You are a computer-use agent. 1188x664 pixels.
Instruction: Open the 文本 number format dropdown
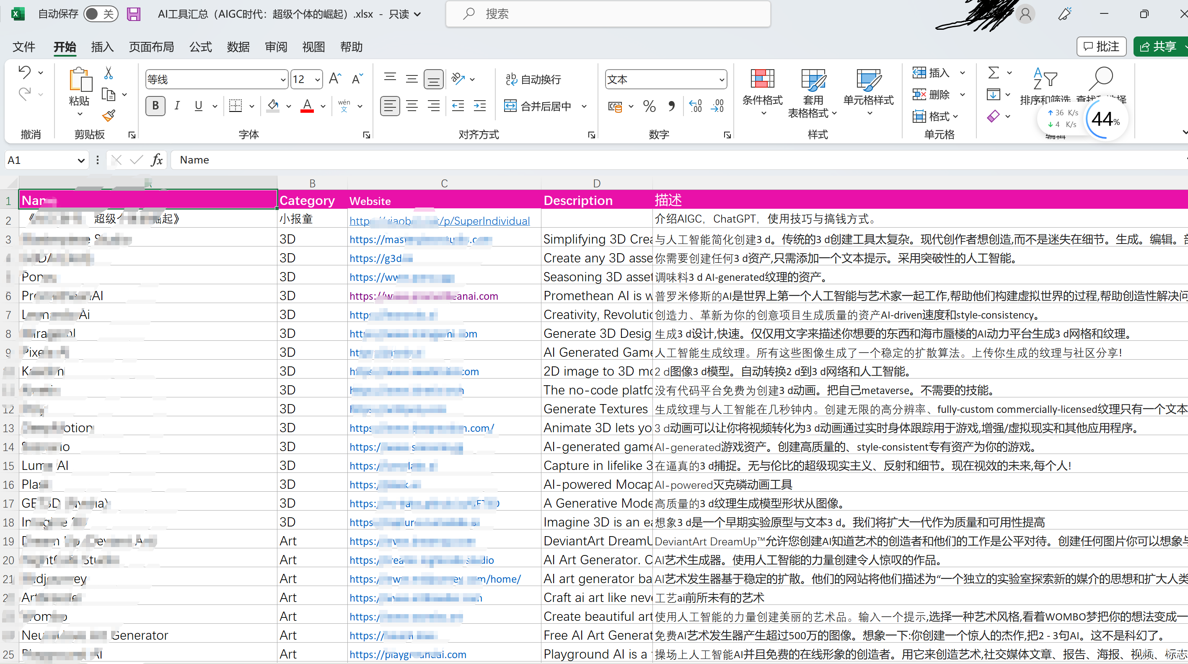(x=721, y=79)
